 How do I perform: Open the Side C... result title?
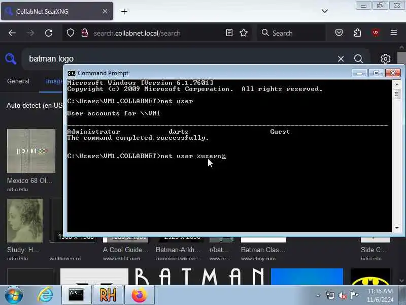tap(374, 250)
